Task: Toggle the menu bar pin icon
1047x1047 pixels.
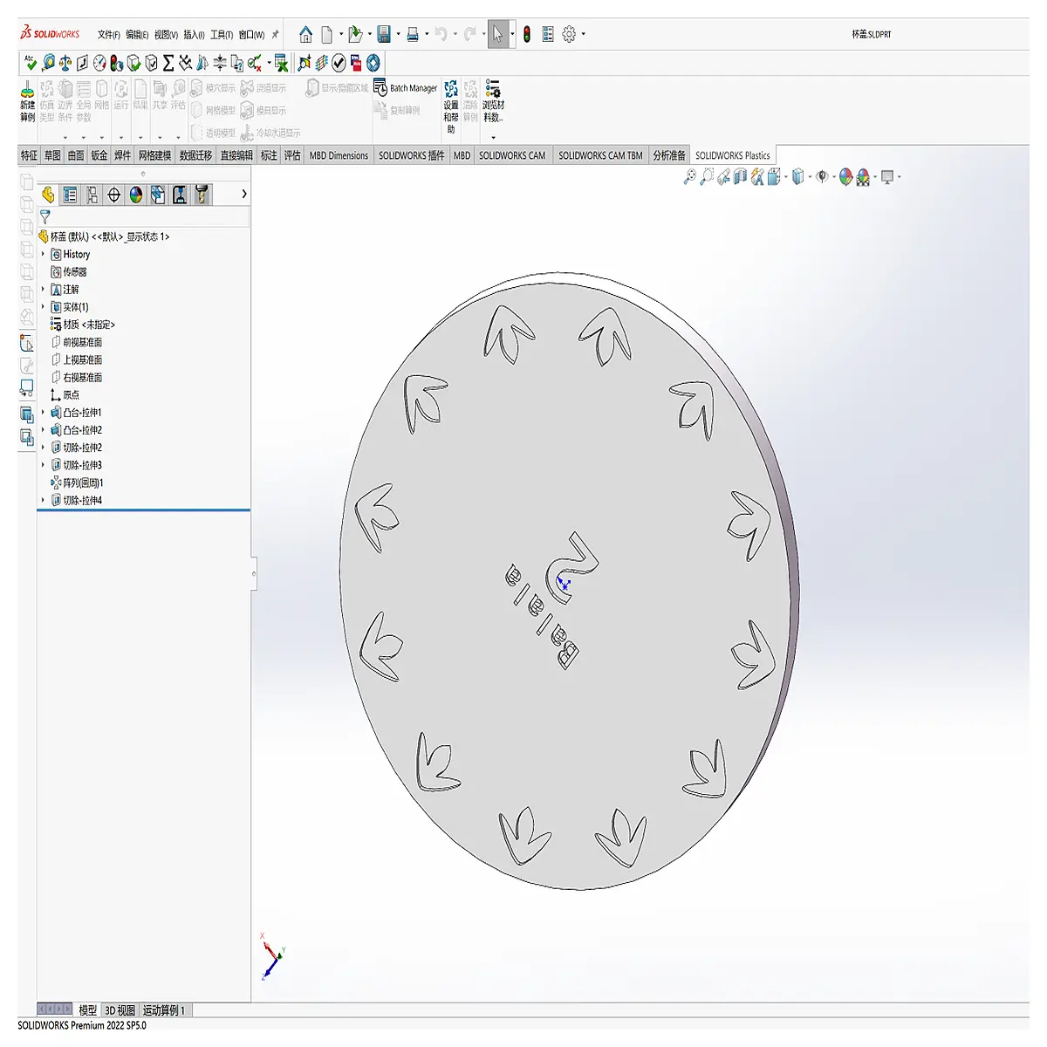Action: click(275, 34)
